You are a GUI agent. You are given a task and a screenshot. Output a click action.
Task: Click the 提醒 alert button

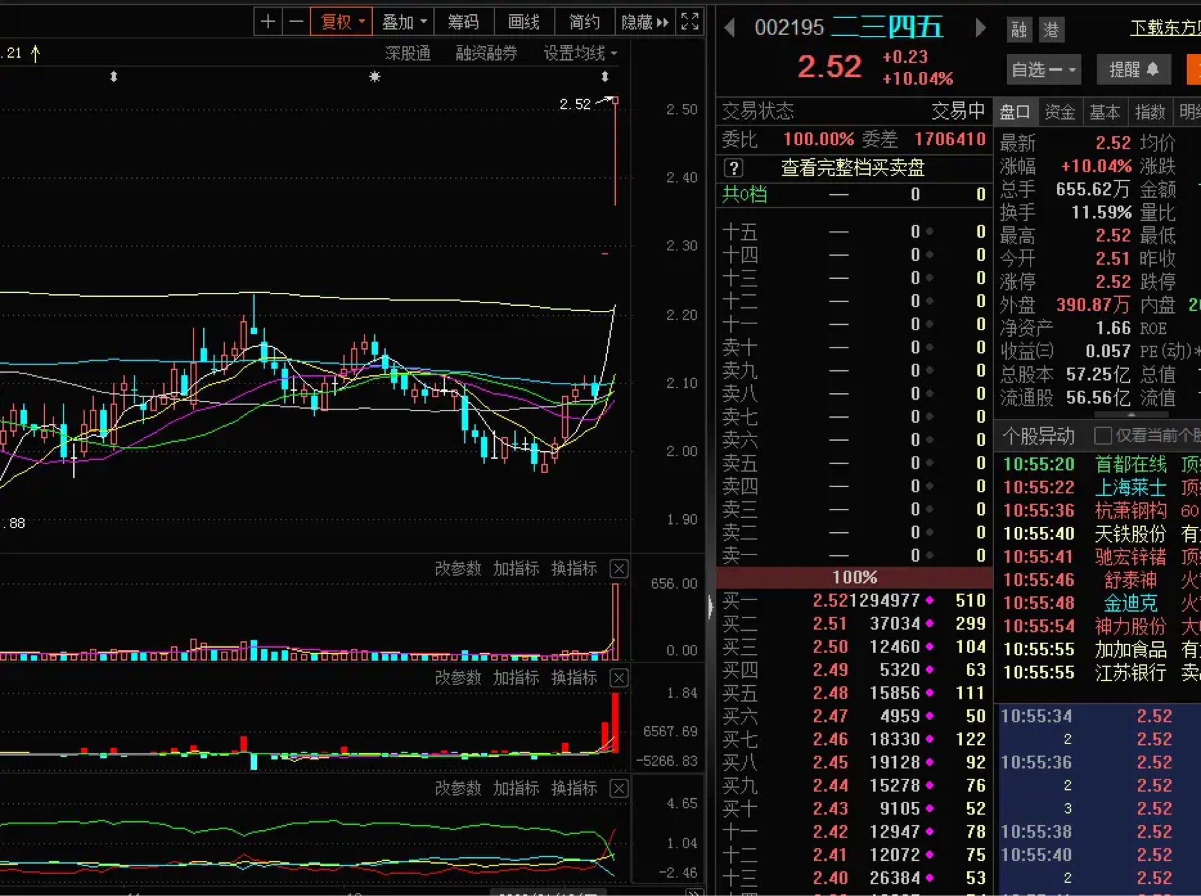point(1133,70)
